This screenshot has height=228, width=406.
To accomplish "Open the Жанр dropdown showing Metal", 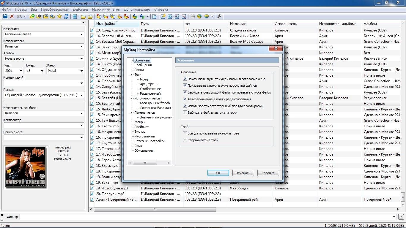I will click(81, 71).
